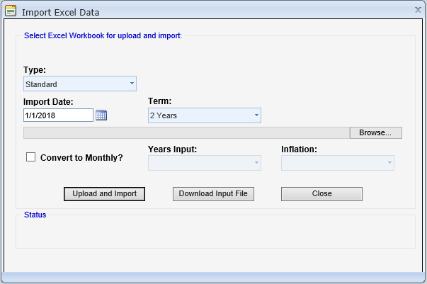Image resolution: width=427 pixels, height=284 pixels.
Task: Click the Select Excel Workbook heading text
Action: pyautogui.click(x=103, y=35)
